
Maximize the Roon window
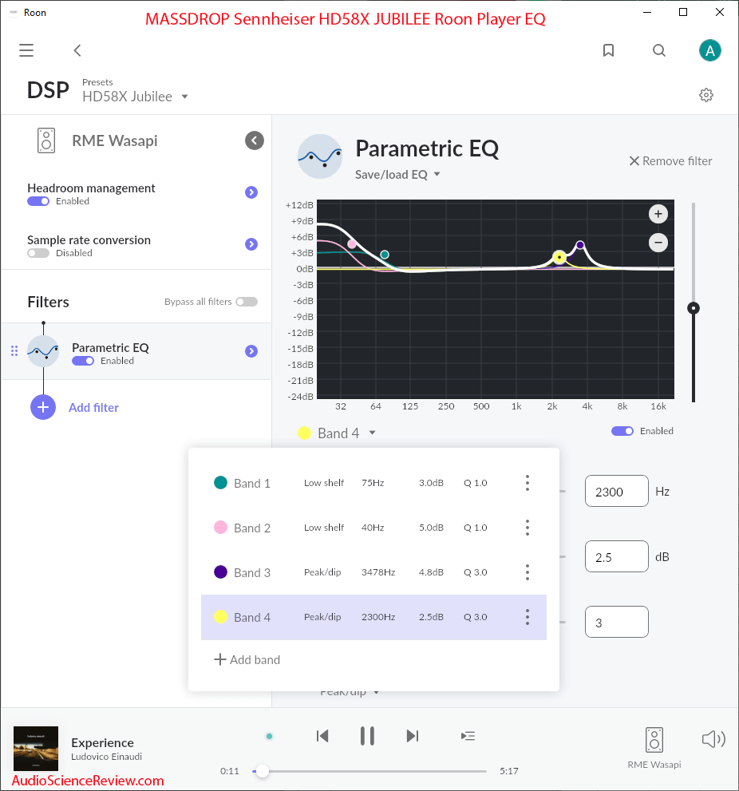click(683, 13)
